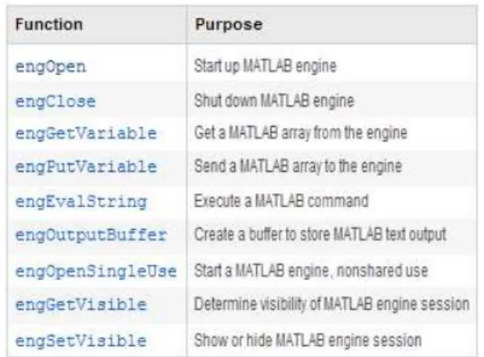Open the engOutputBuffer link

[x=91, y=235]
